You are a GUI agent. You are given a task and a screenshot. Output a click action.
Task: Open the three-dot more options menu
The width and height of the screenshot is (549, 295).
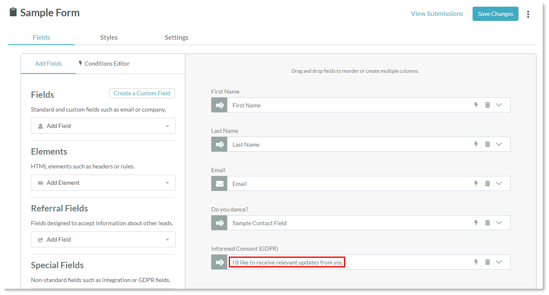click(528, 14)
